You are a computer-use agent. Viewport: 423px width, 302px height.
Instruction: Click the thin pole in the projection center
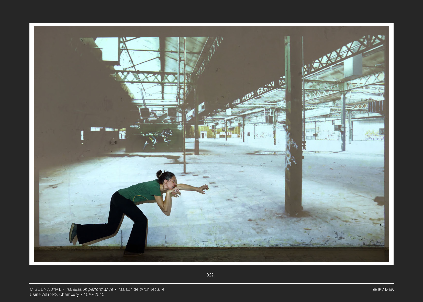[184, 107]
